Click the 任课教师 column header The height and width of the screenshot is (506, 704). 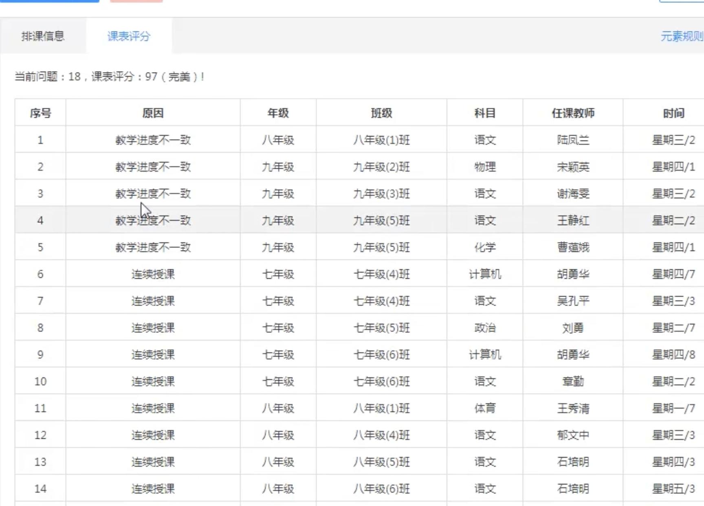click(x=572, y=113)
